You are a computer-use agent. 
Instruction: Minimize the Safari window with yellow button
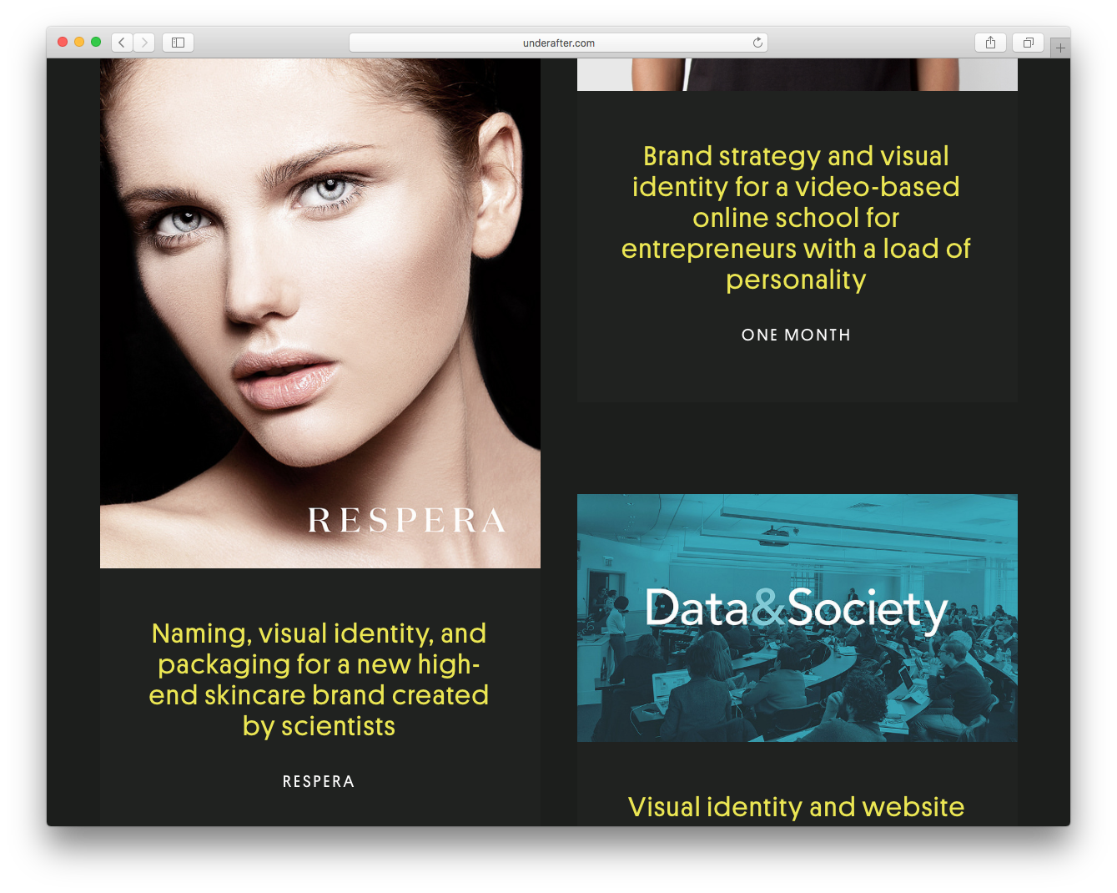click(x=79, y=42)
